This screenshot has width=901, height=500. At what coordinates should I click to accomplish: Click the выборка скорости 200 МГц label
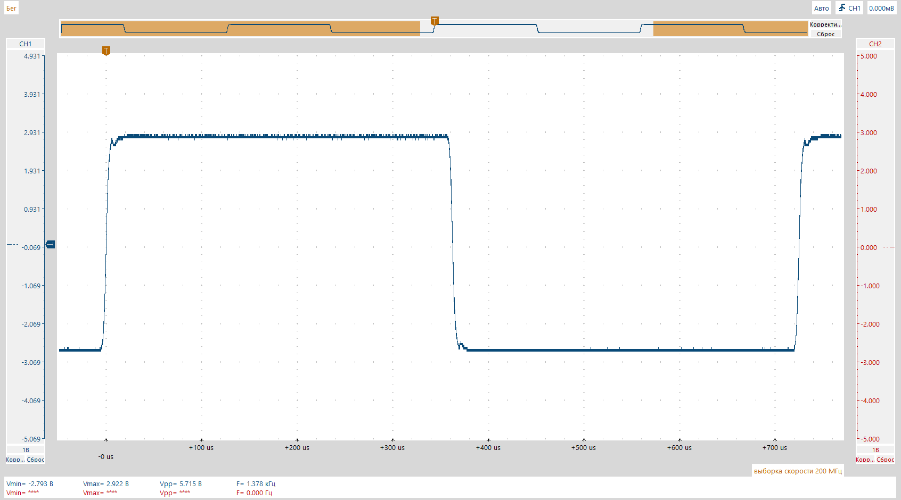coord(798,471)
